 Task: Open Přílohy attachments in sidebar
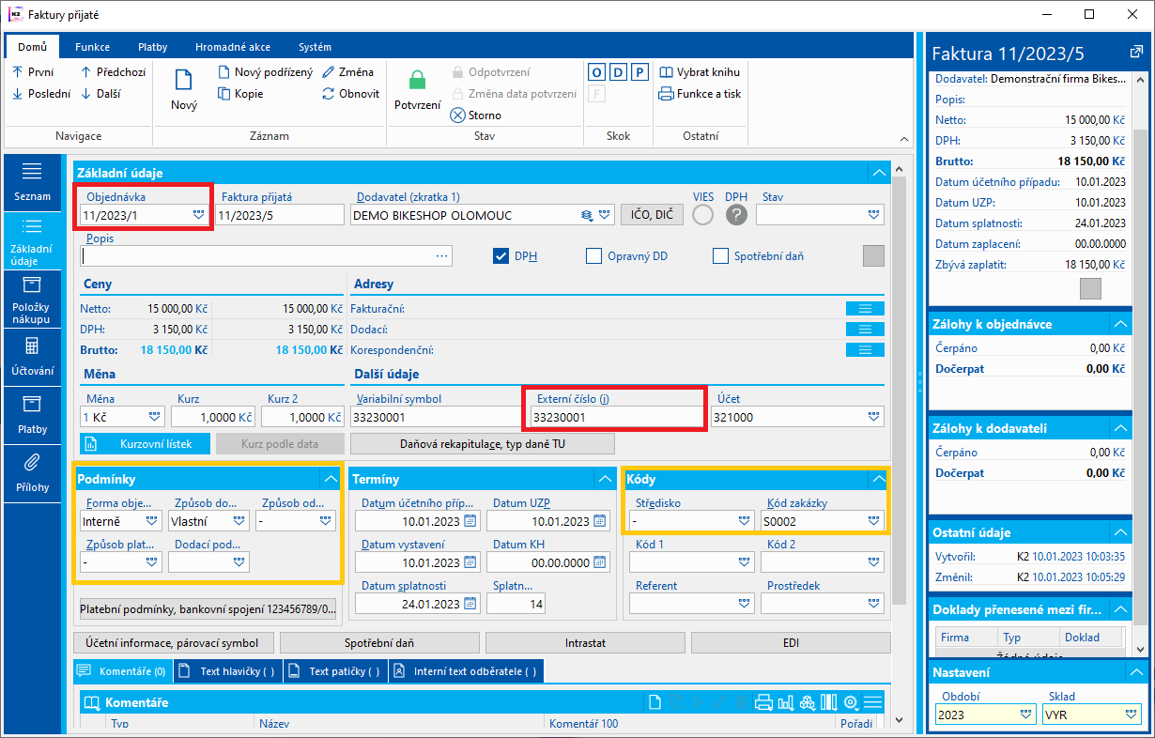click(32, 473)
